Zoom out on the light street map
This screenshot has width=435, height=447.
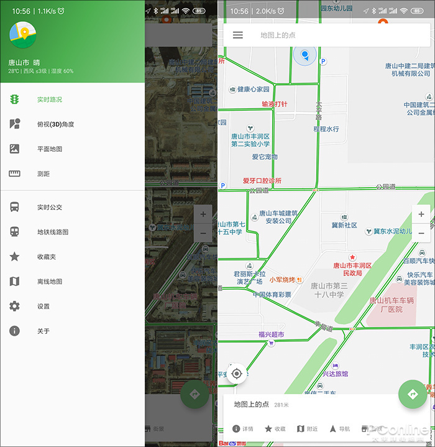pos(421,233)
